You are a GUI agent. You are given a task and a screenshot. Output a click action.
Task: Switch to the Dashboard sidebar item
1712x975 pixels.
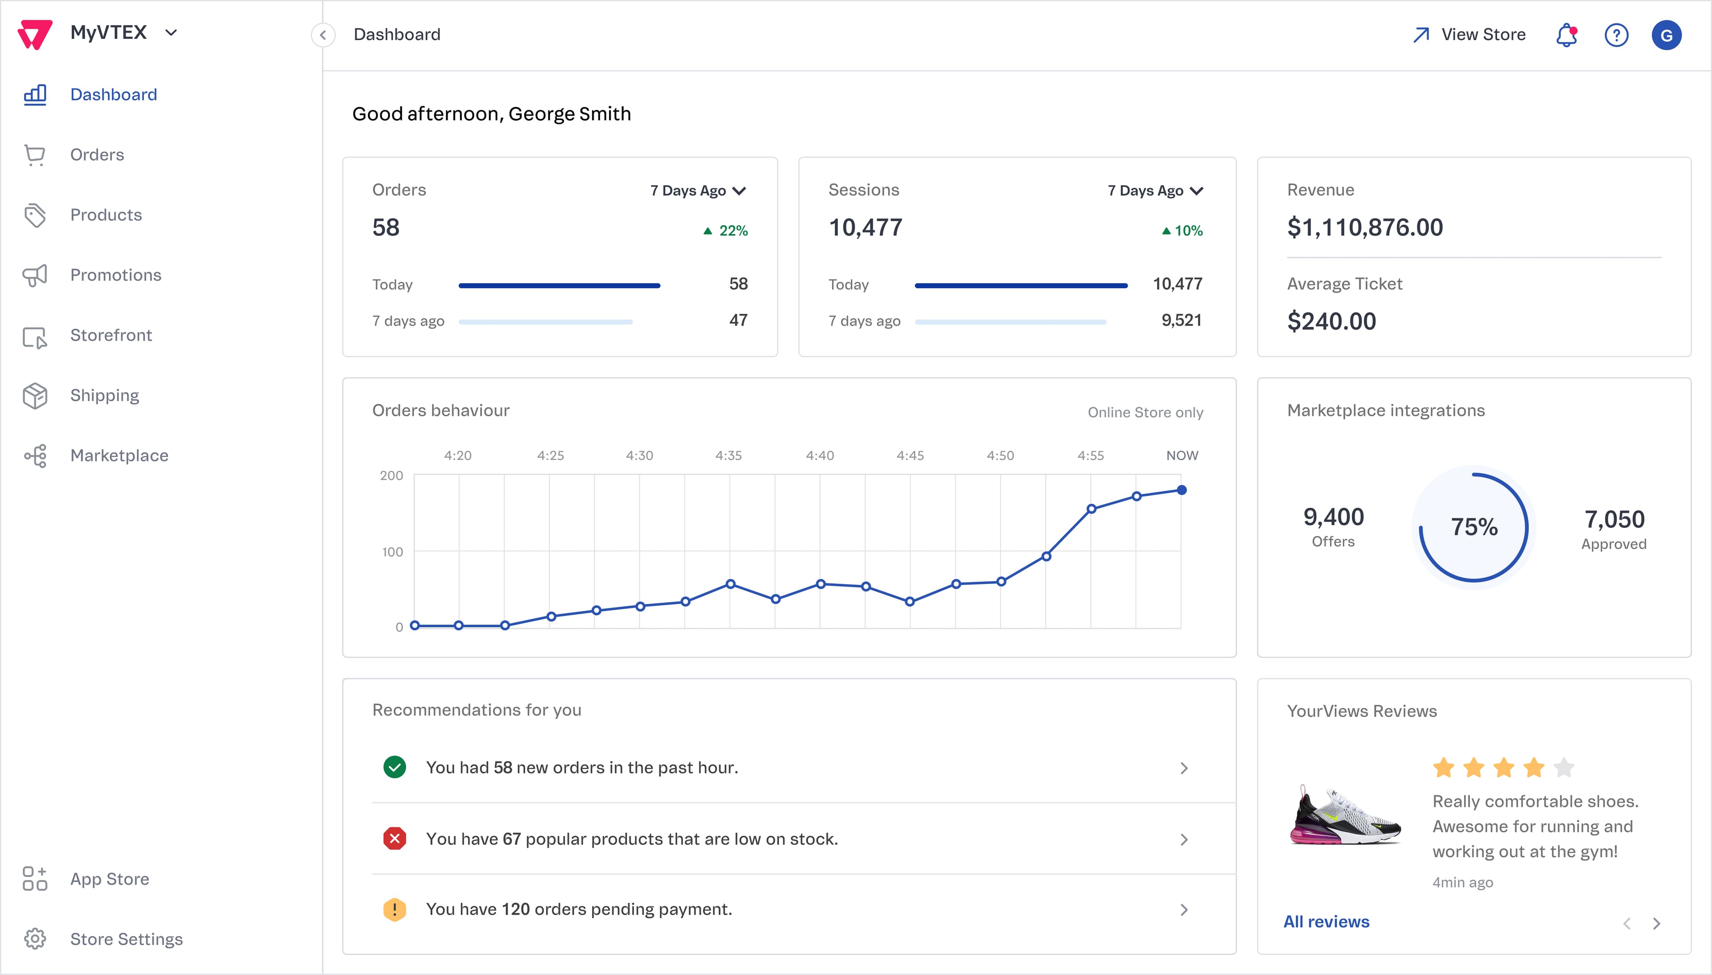point(113,94)
